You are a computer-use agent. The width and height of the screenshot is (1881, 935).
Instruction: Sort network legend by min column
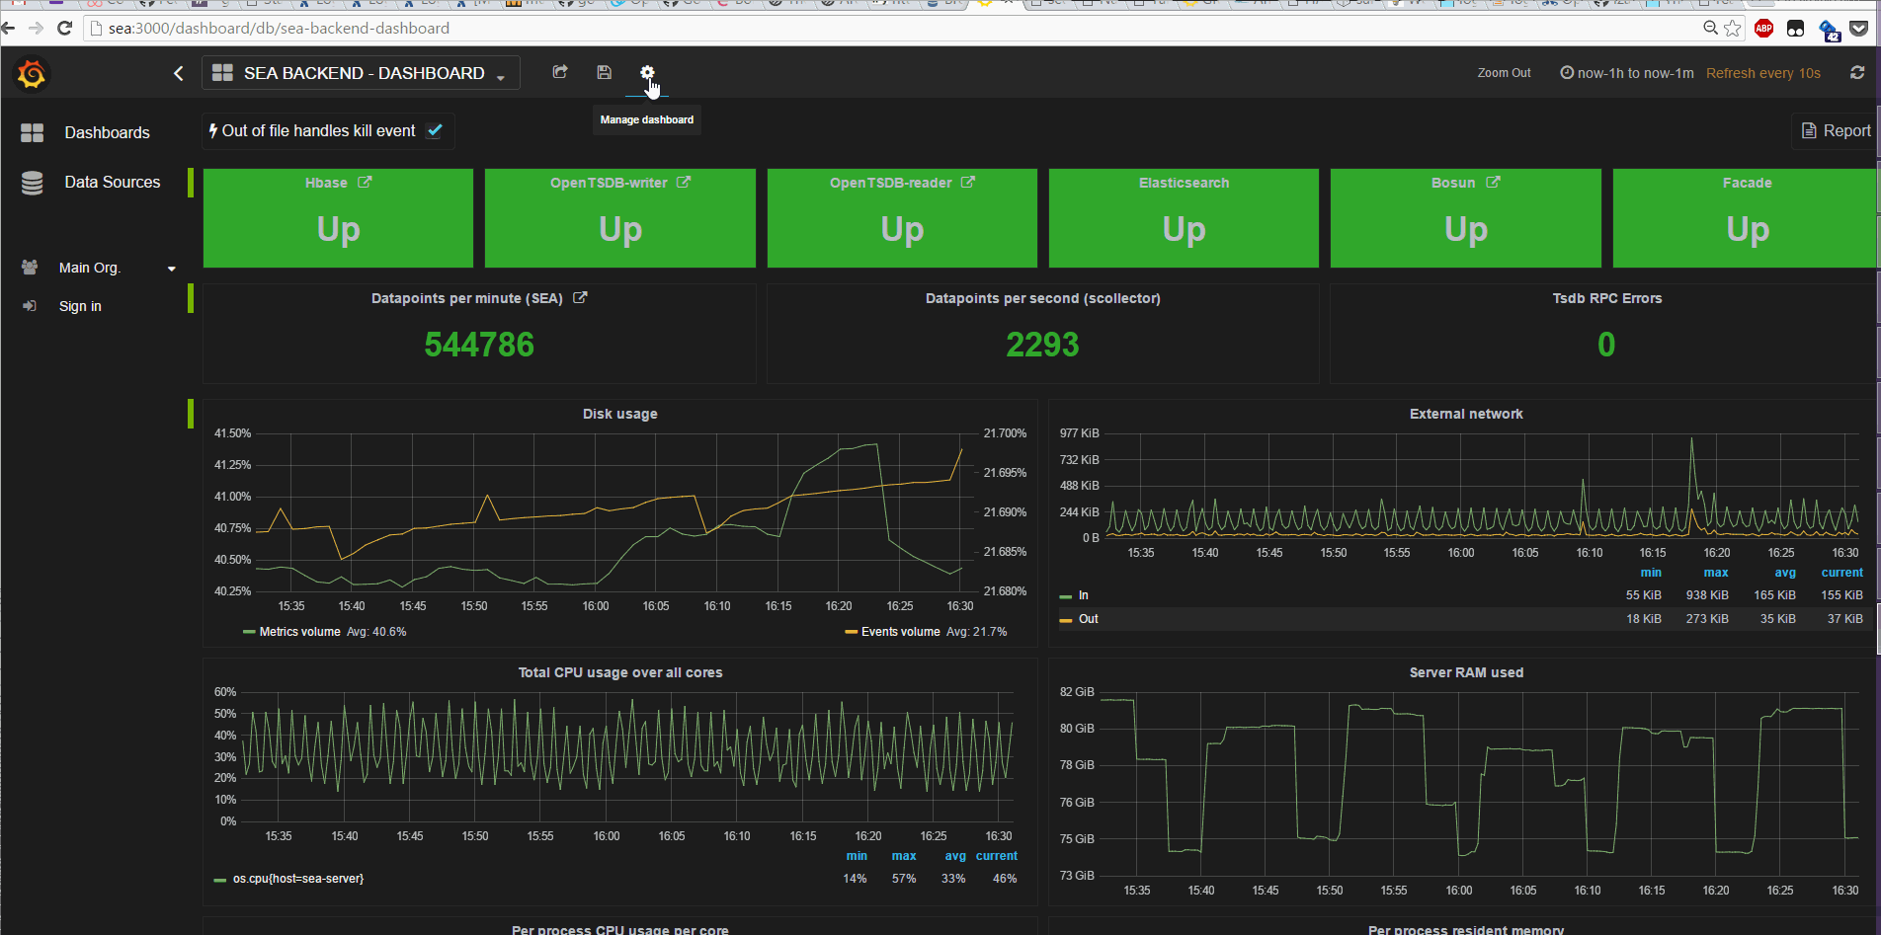[1651, 573]
